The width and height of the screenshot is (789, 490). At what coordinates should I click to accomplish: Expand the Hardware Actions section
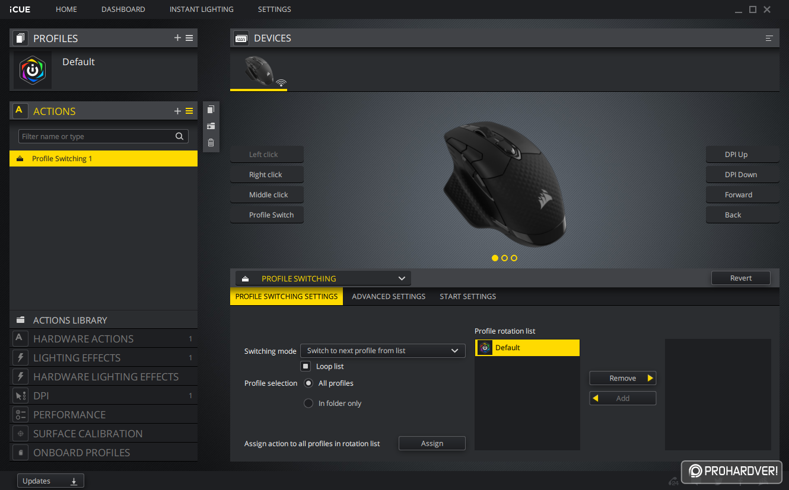(x=103, y=339)
